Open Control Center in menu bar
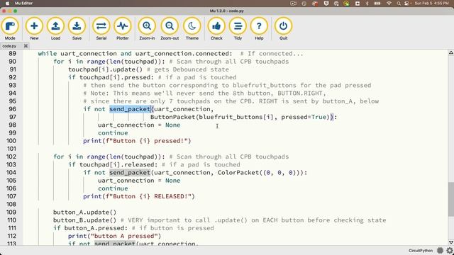454x255 pixels. point(406,4)
